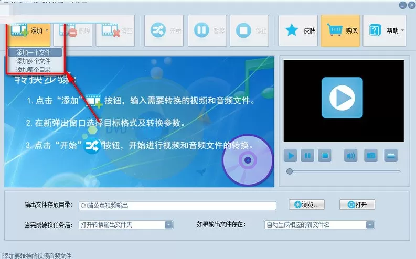Click the Pause (暂停) toolbar button
This screenshot has width=416, height=259.
207,31
